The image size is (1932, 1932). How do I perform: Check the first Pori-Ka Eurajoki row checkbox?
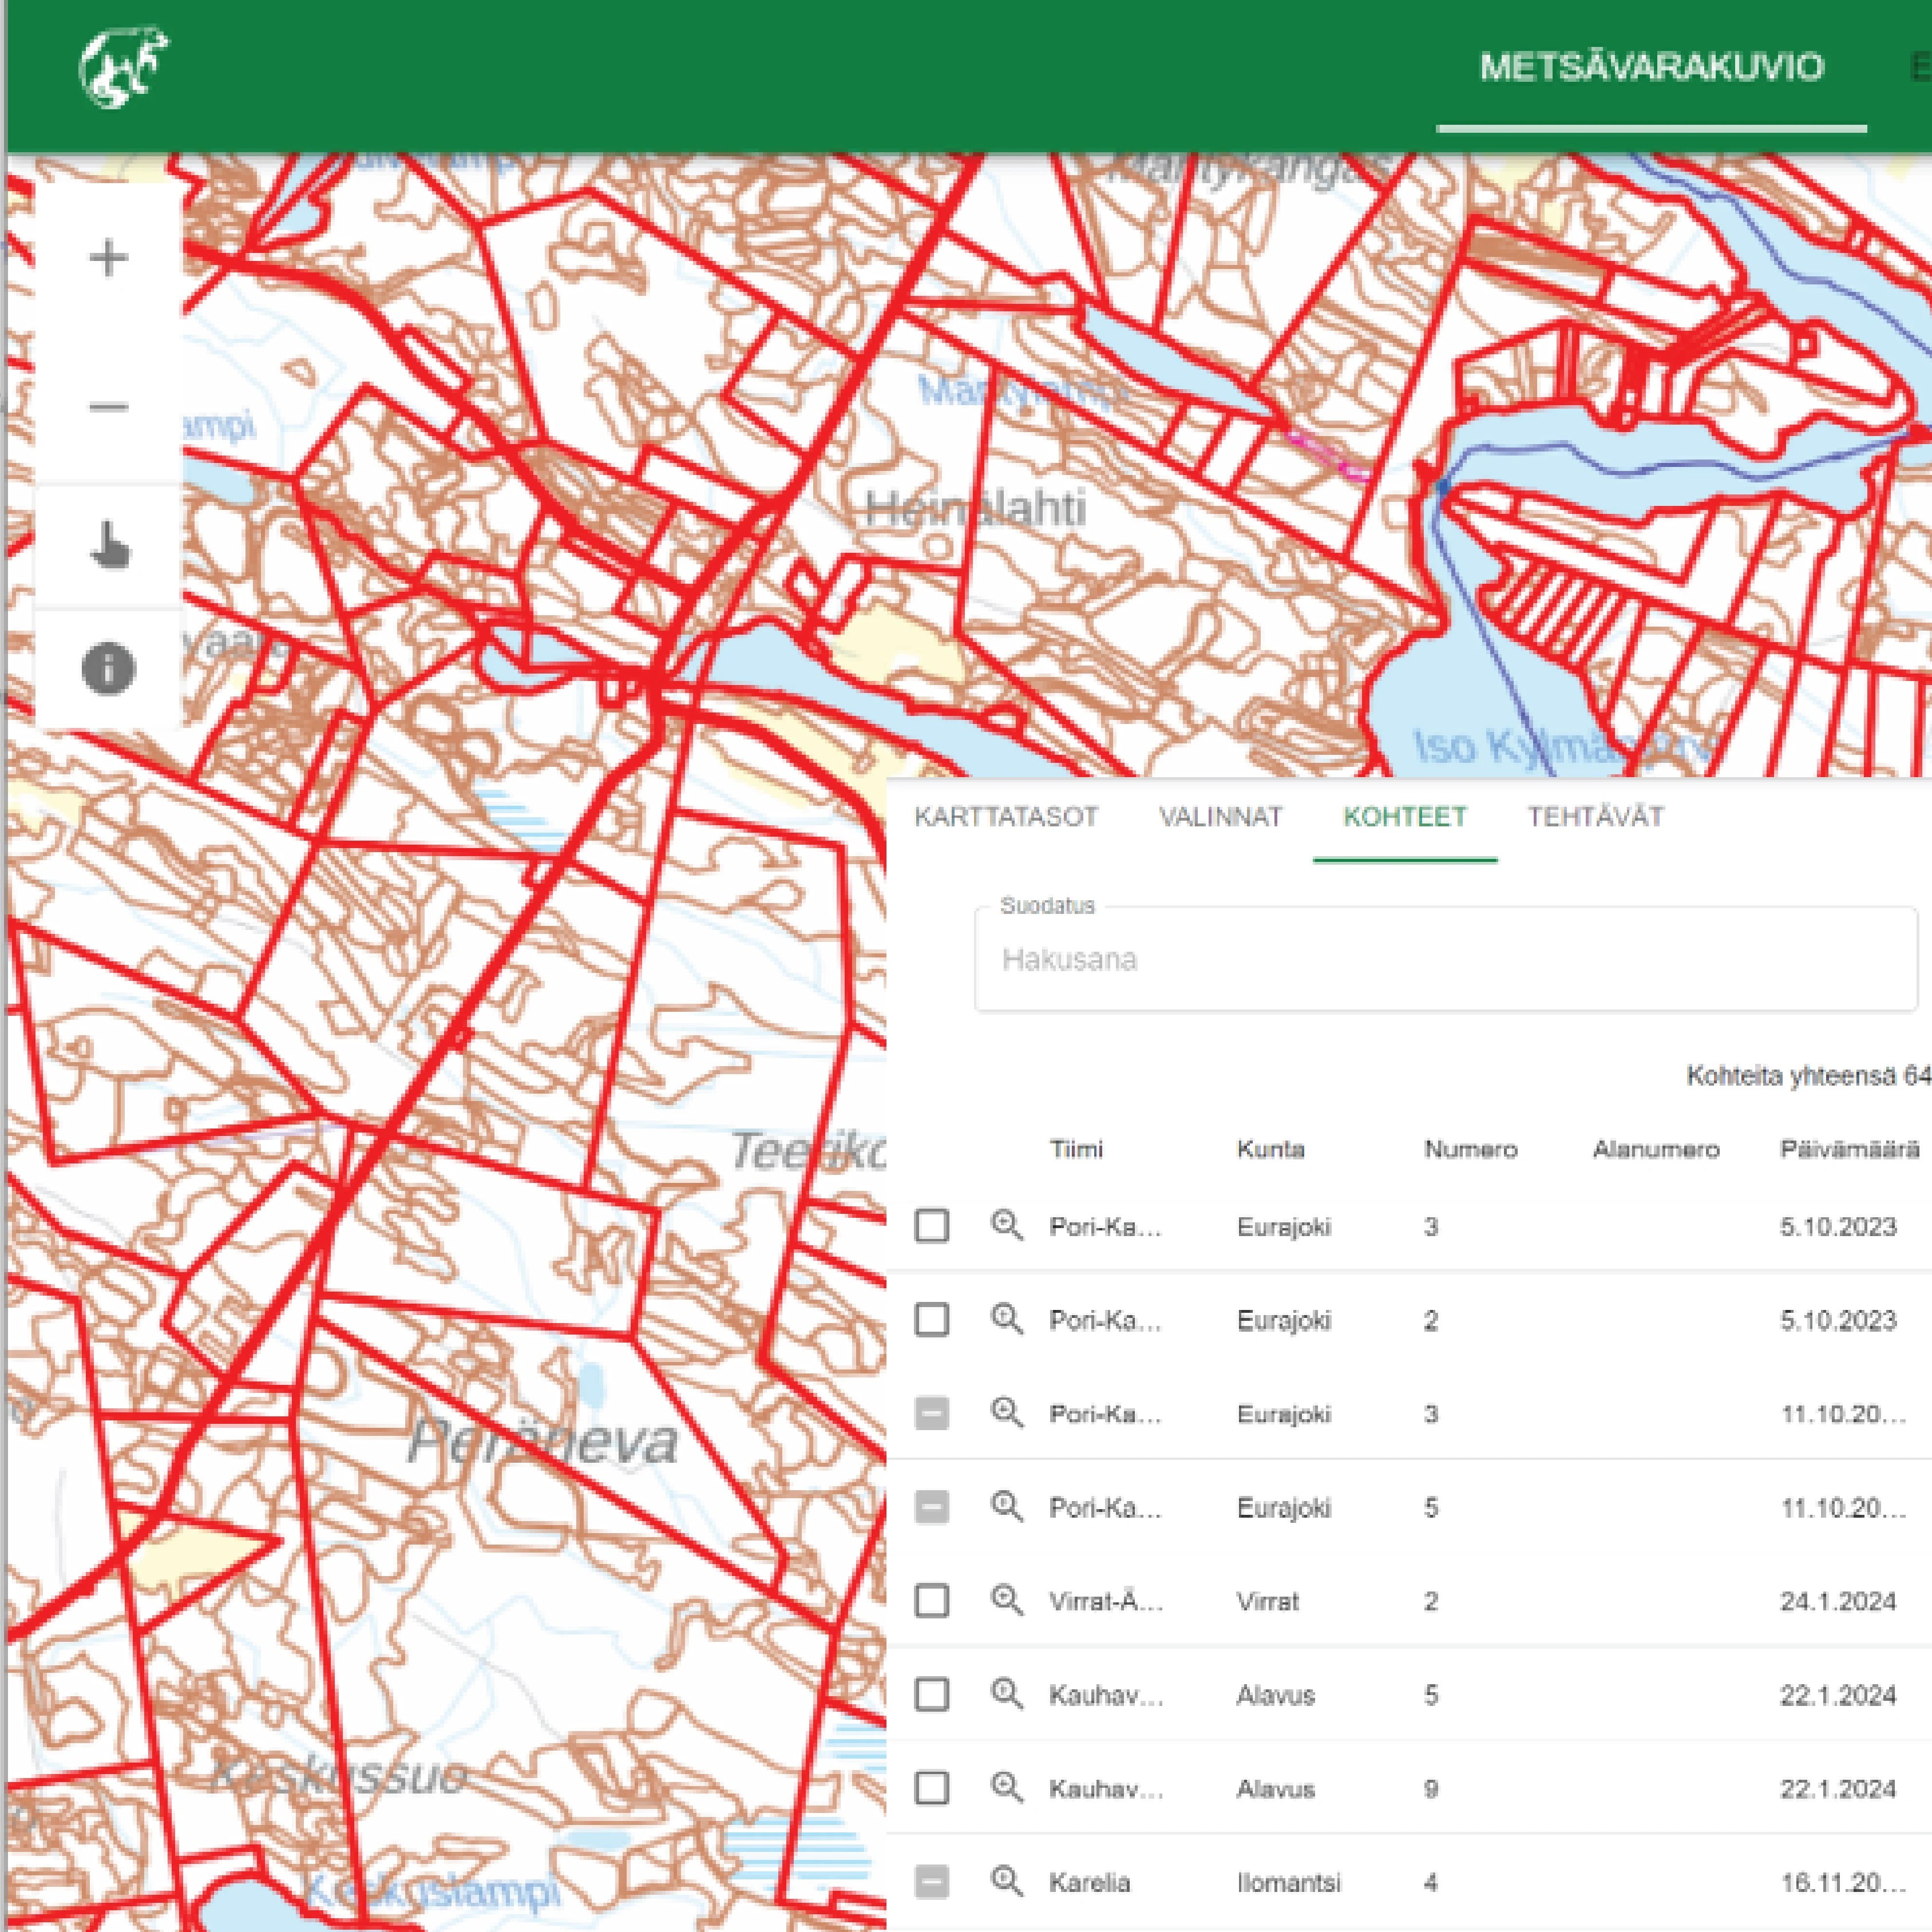(932, 1226)
